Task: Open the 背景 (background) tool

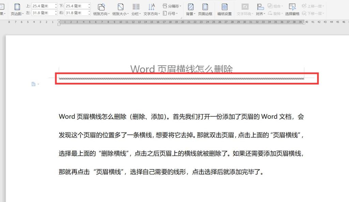Action: [x=191, y=7]
